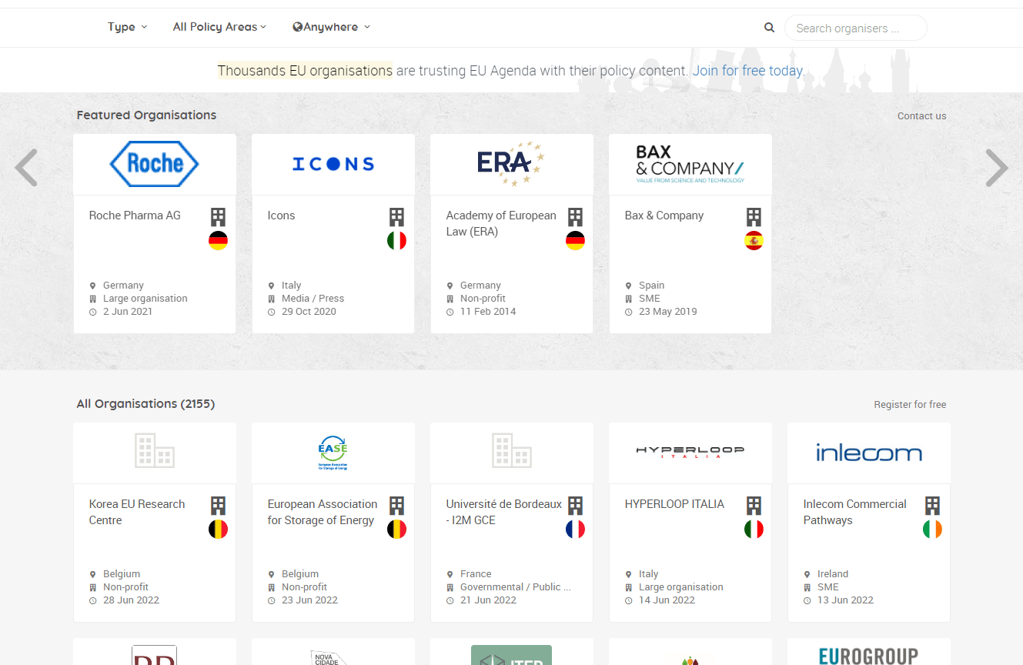Click the Register for free link
The image size is (1023, 665).
pyautogui.click(x=910, y=405)
